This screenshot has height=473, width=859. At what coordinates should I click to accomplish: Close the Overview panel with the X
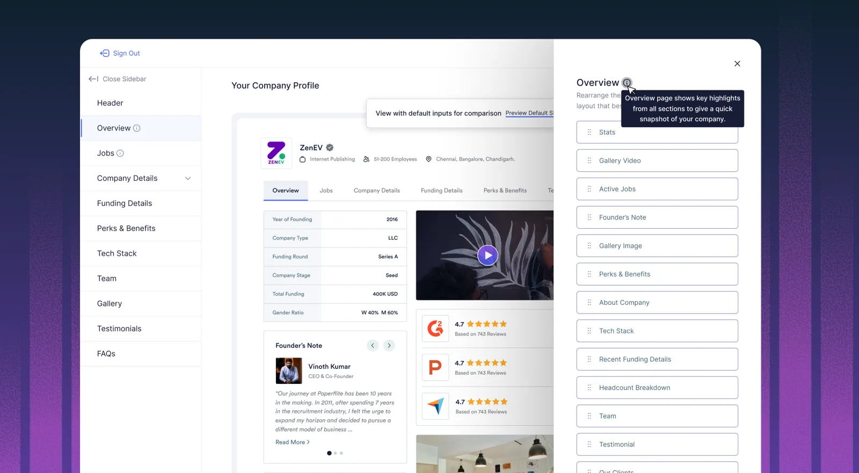click(x=737, y=63)
